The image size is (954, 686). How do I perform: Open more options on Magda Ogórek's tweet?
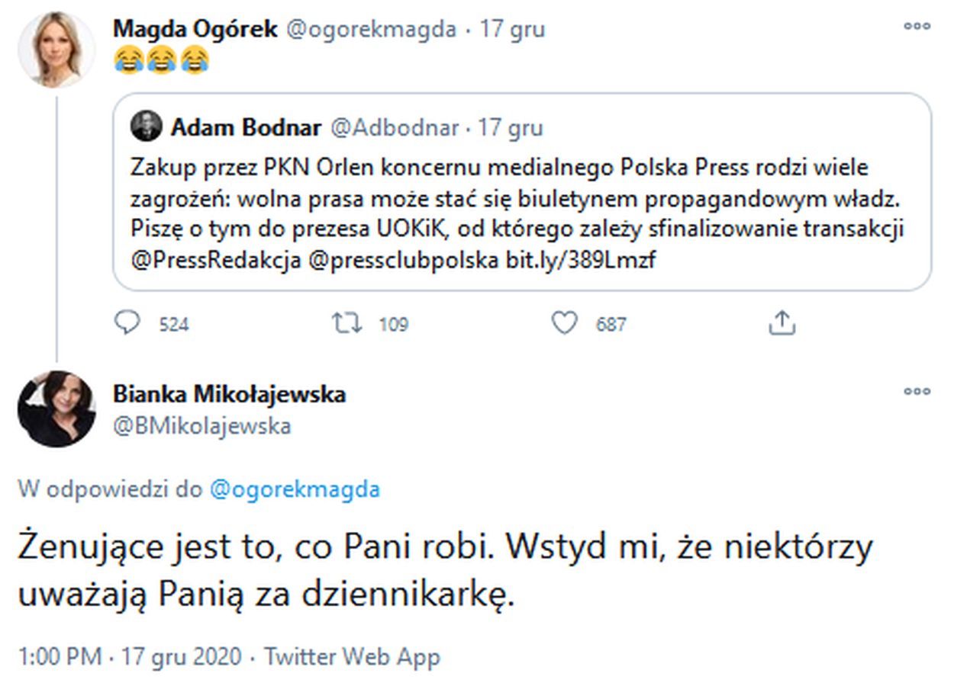(917, 26)
